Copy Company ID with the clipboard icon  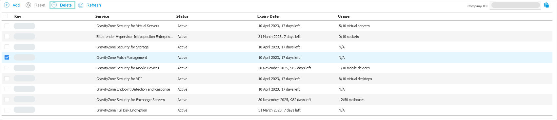coord(546,5)
